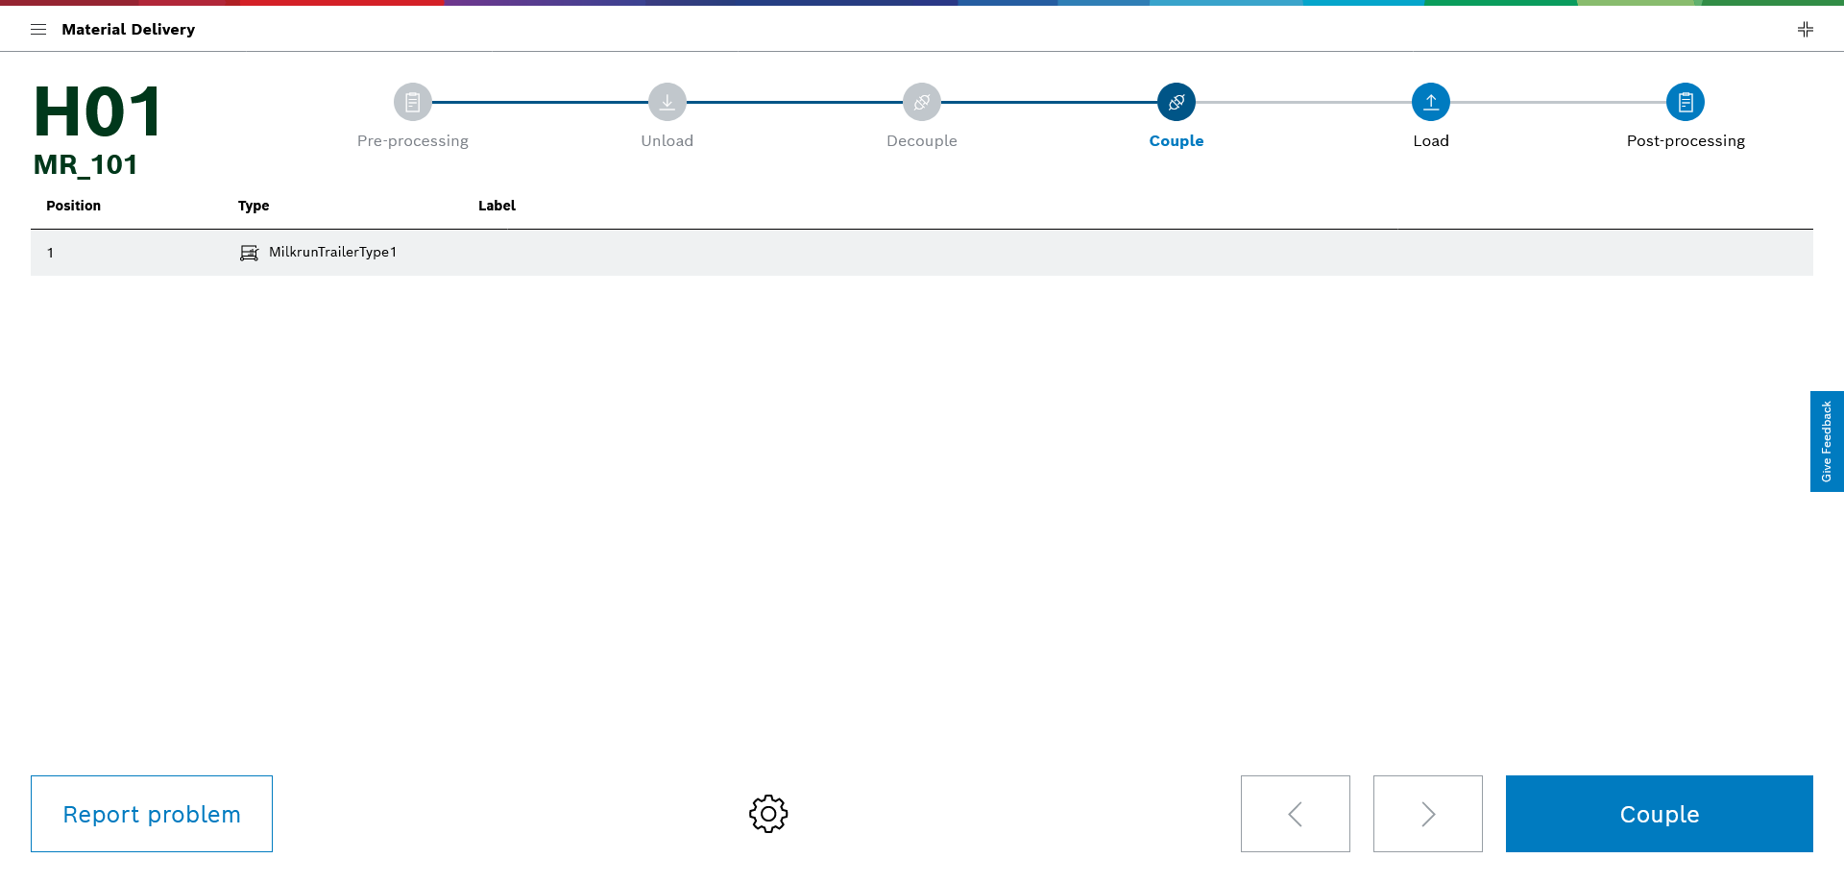Open the hamburger navigation menu
The width and height of the screenshot is (1844, 883).
coord(38,30)
